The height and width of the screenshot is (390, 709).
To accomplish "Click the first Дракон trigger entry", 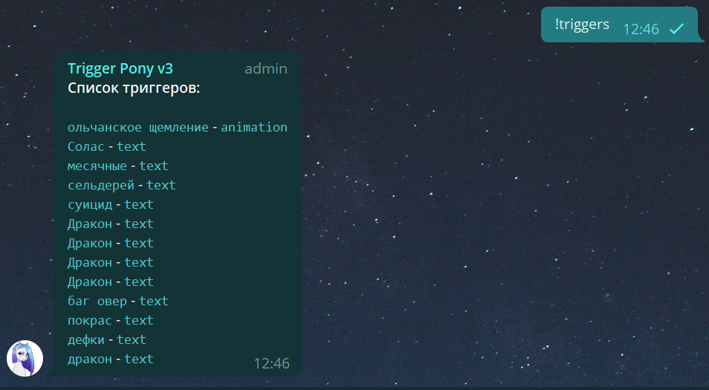I will tap(89, 224).
